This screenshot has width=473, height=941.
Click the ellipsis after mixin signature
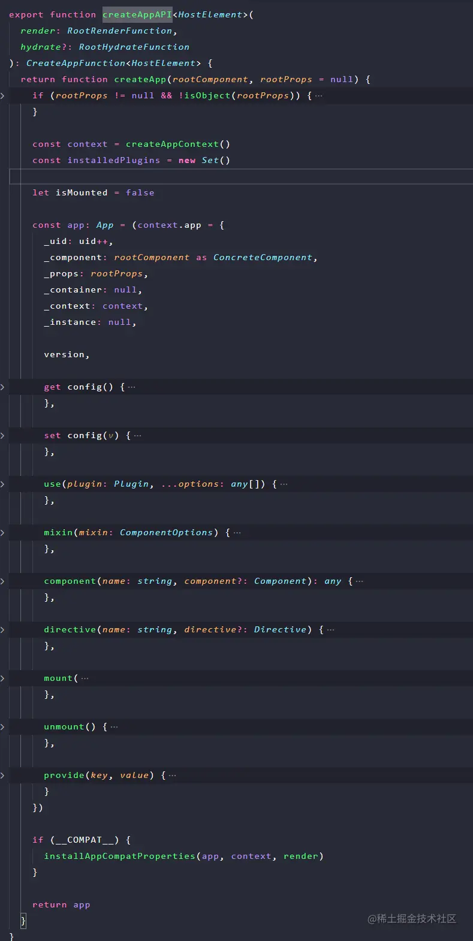tap(237, 533)
